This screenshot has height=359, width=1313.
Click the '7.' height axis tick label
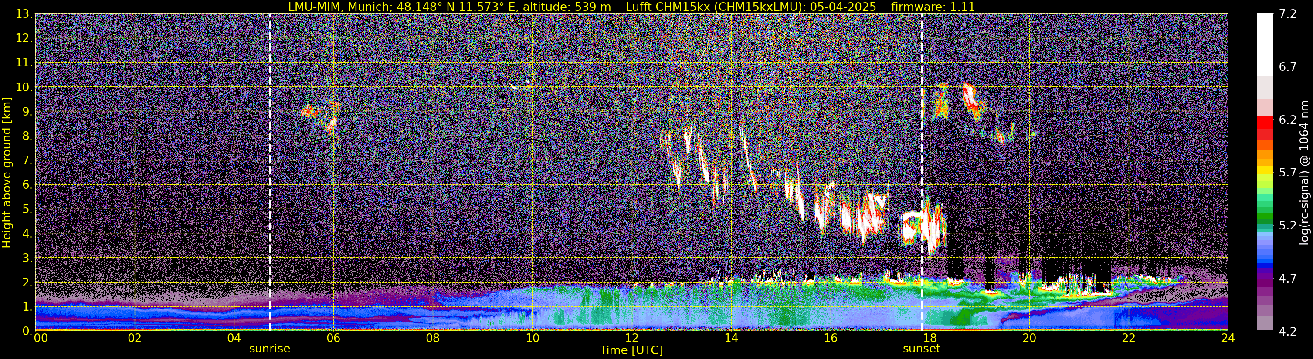[x=27, y=160]
